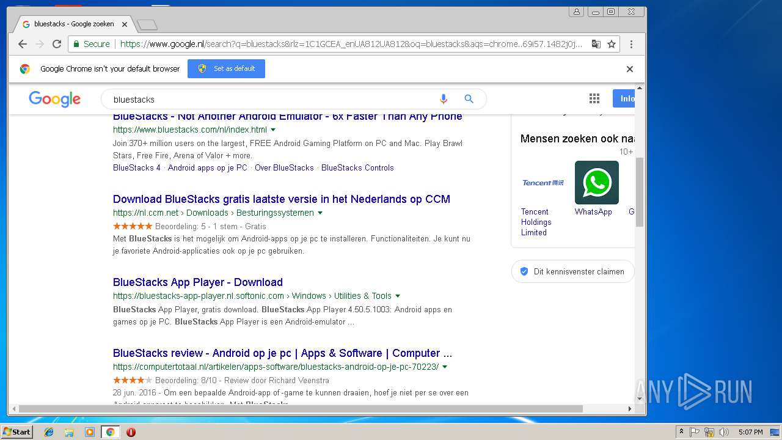
Task: Click the forward navigation arrow
Action: (x=40, y=44)
